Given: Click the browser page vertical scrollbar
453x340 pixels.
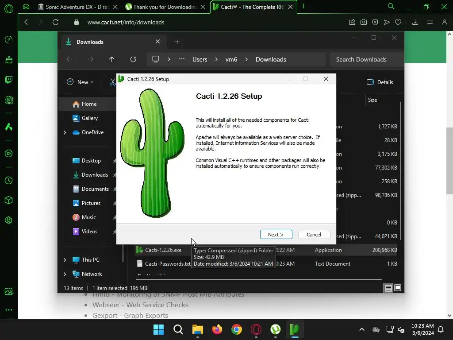Looking at the screenshot, I should click(x=449, y=161).
